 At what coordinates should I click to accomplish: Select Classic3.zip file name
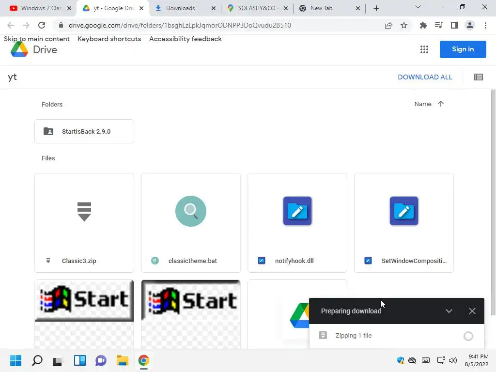[79, 261]
